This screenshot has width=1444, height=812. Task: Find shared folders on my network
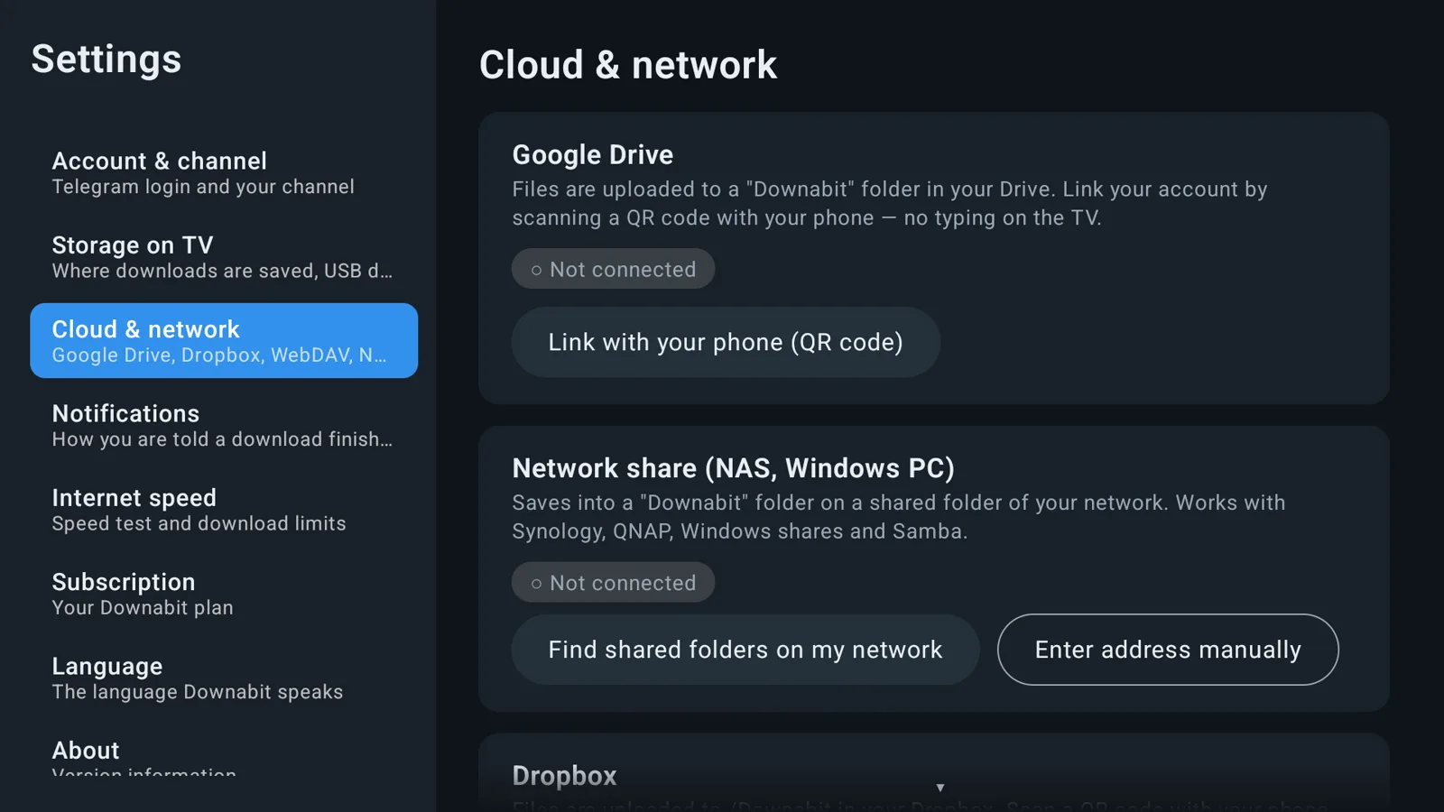[745, 650]
